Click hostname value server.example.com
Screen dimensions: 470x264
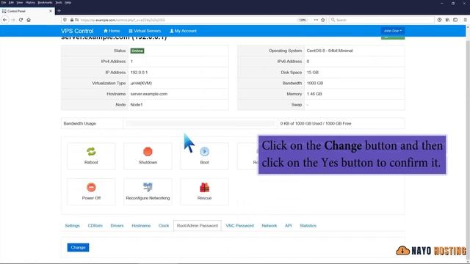coord(149,94)
